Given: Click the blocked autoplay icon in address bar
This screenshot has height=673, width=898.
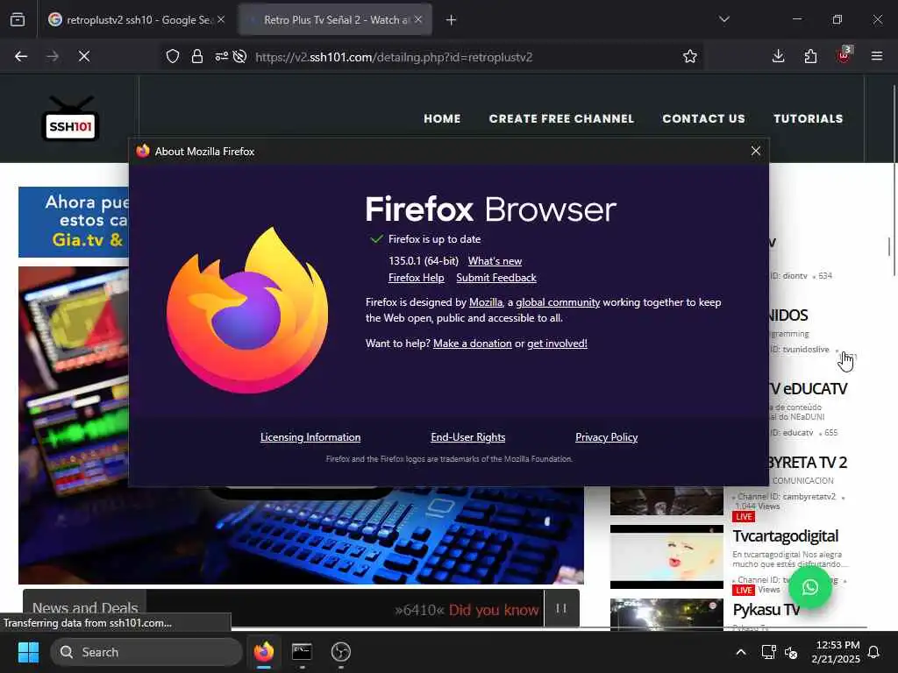Looking at the screenshot, I should [240, 56].
